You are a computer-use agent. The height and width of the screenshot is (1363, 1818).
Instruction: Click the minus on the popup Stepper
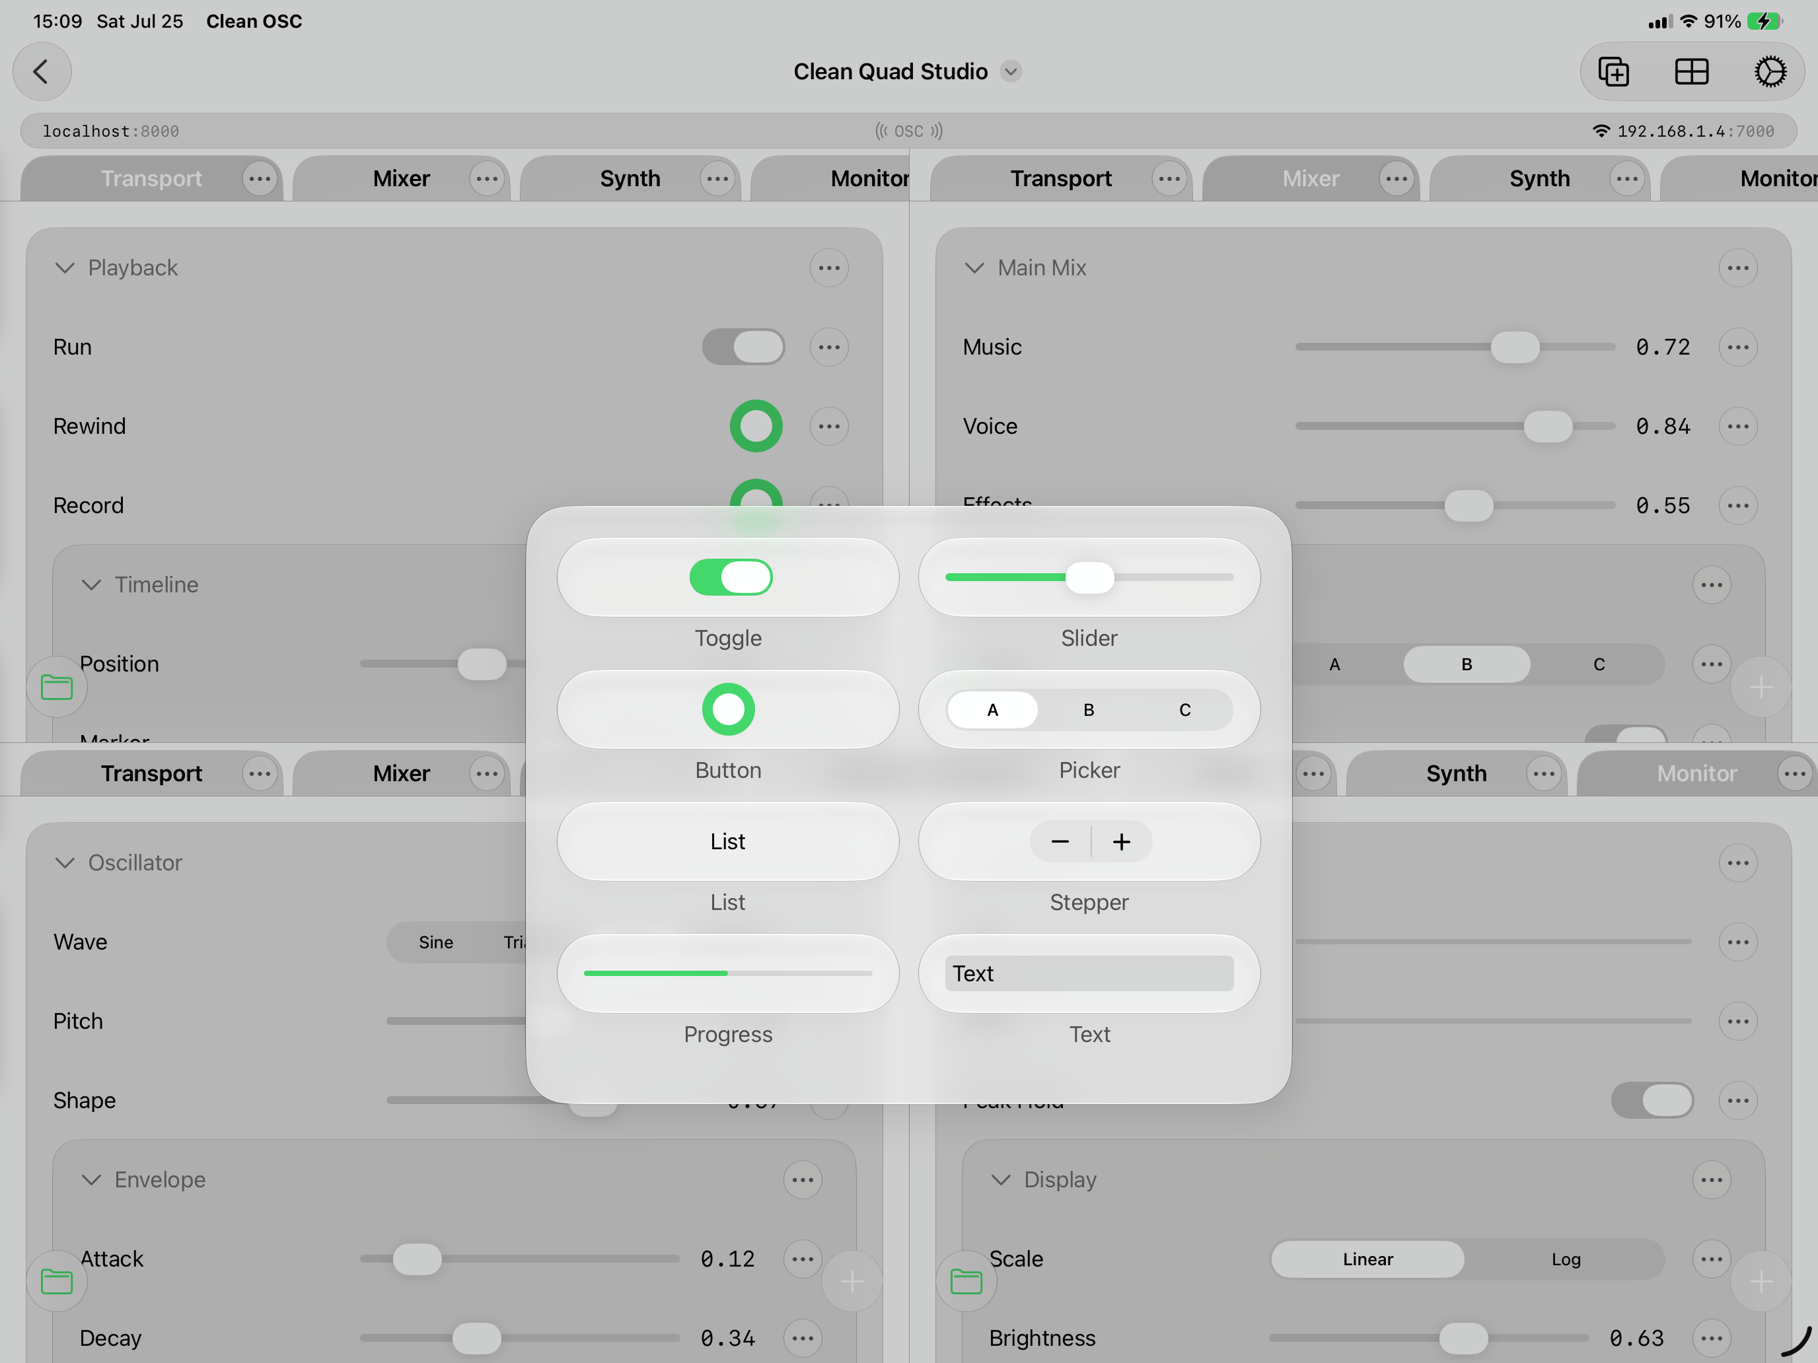(x=1060, y=841)
